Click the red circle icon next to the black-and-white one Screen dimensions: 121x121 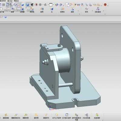coord(37,5)
